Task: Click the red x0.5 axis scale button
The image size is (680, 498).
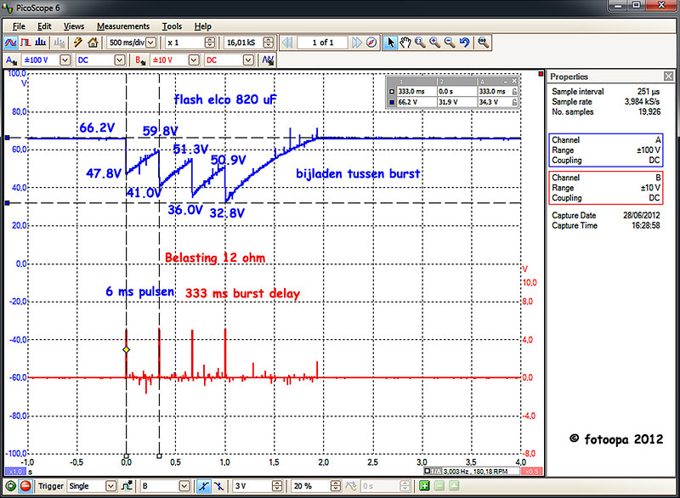Action: 532,472
